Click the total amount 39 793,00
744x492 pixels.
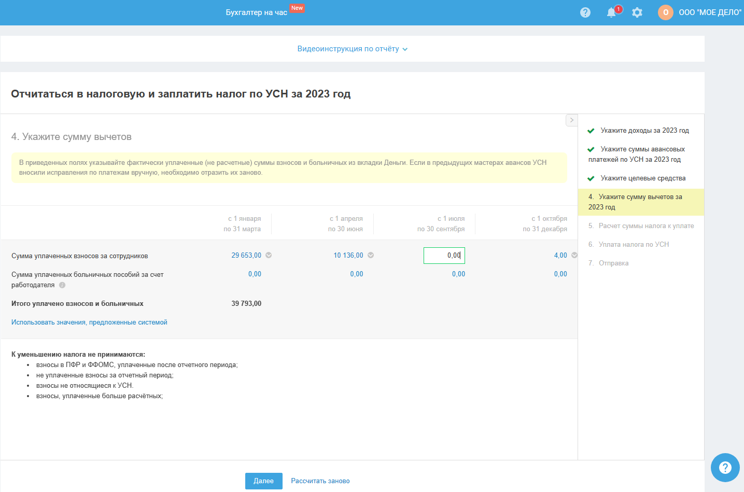(246, 304)
